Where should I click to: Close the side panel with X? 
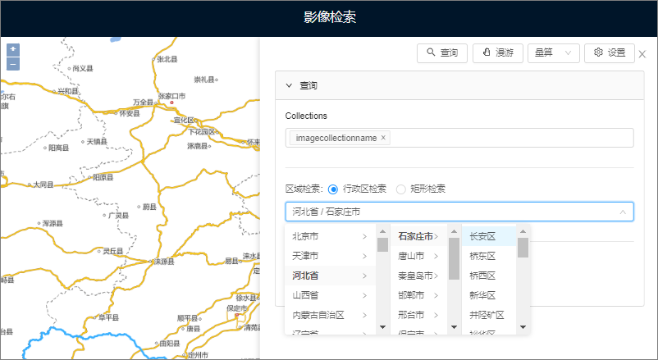[x=642, y=54]
